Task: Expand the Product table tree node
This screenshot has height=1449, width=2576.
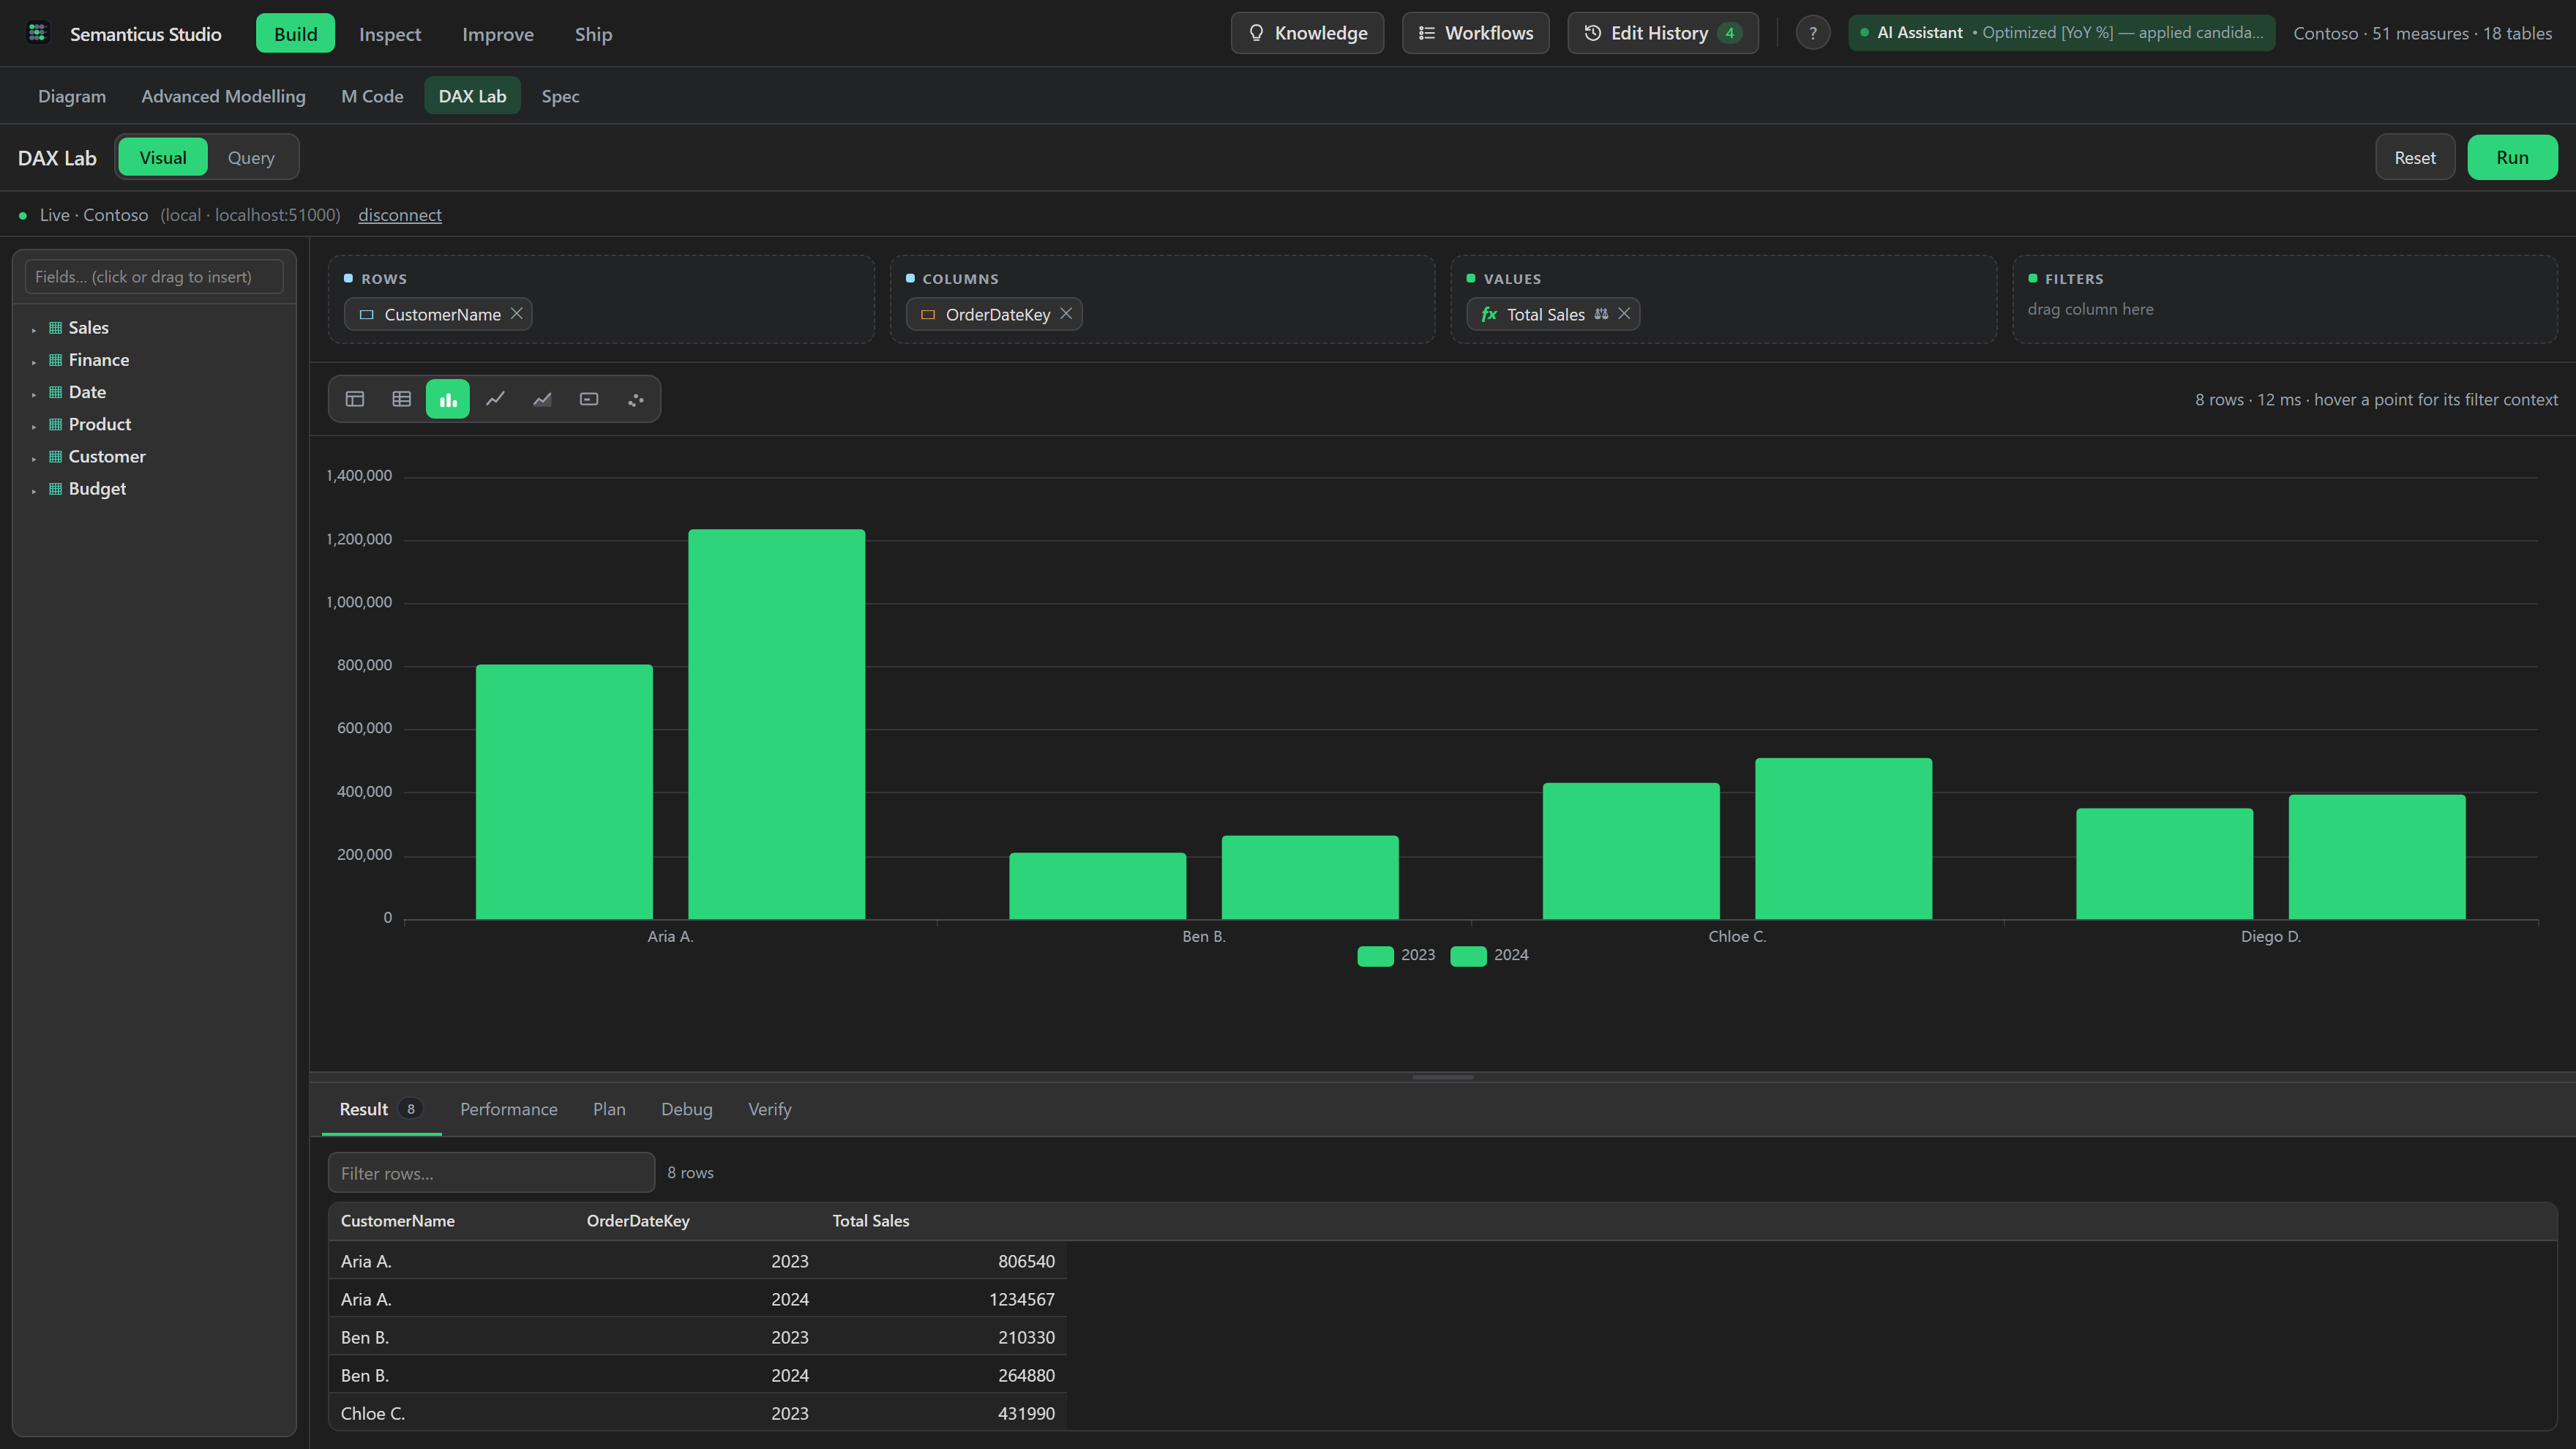Action: [x=34, y=425]
